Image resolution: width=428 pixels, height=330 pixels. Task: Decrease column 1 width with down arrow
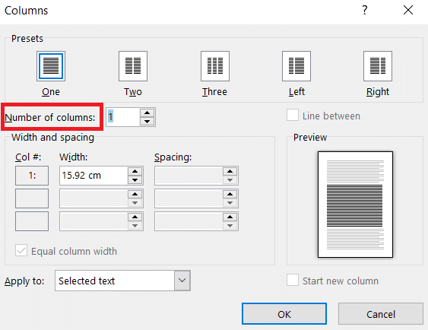[x=135, y=180]
